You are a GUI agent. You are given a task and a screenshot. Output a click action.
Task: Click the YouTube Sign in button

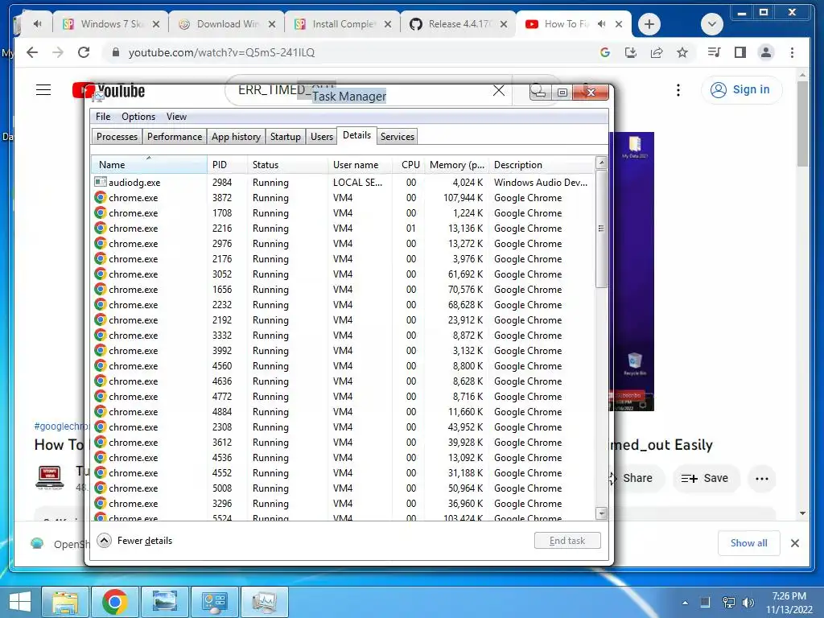click(x=741, y=90)
